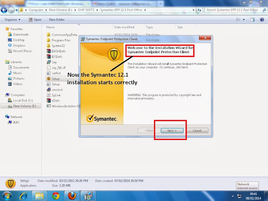Sort by Size column header
Screen dimensions: 268x201
click(x=180, y=27)
